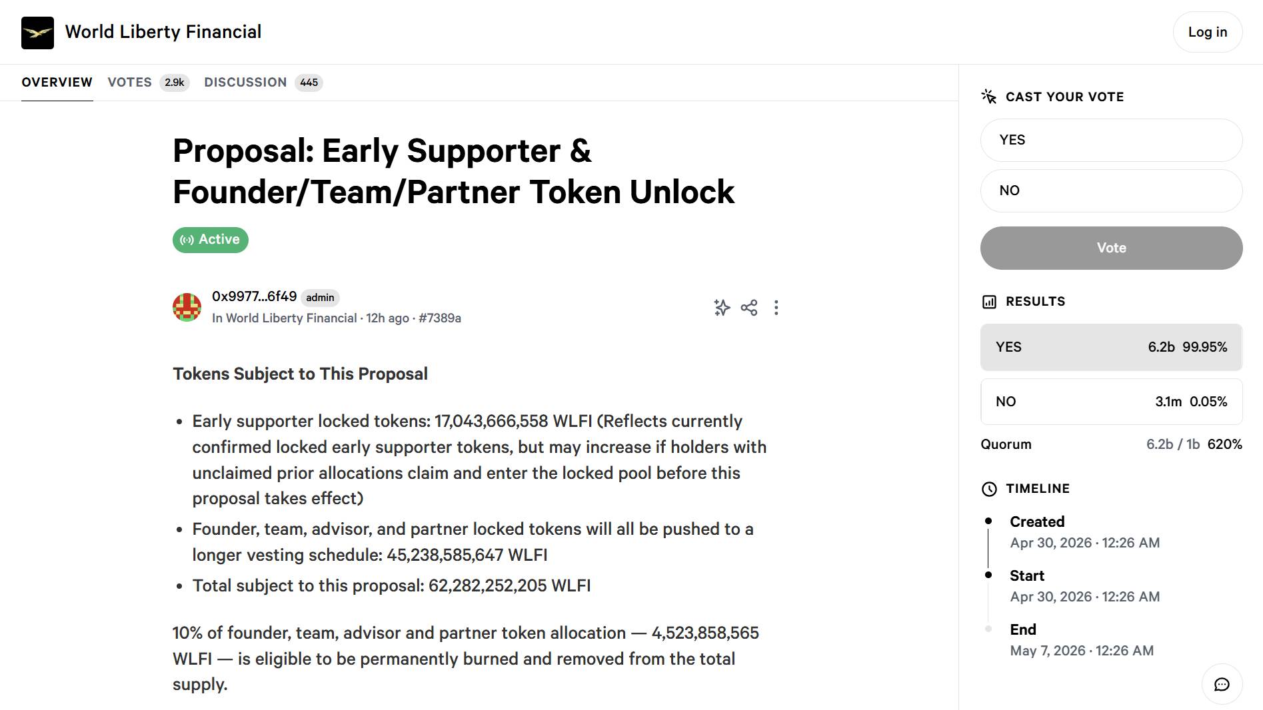Select the NO voting option
1263x710 pixels.
[x=1111, y=191]
